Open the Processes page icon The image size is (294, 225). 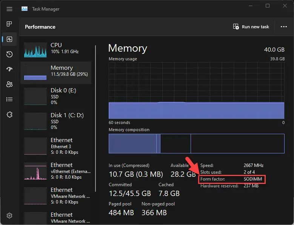tap(9, 24)
